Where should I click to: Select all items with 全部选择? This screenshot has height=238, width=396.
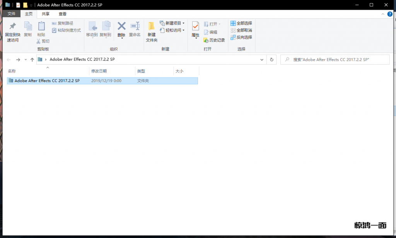(241, 23)
